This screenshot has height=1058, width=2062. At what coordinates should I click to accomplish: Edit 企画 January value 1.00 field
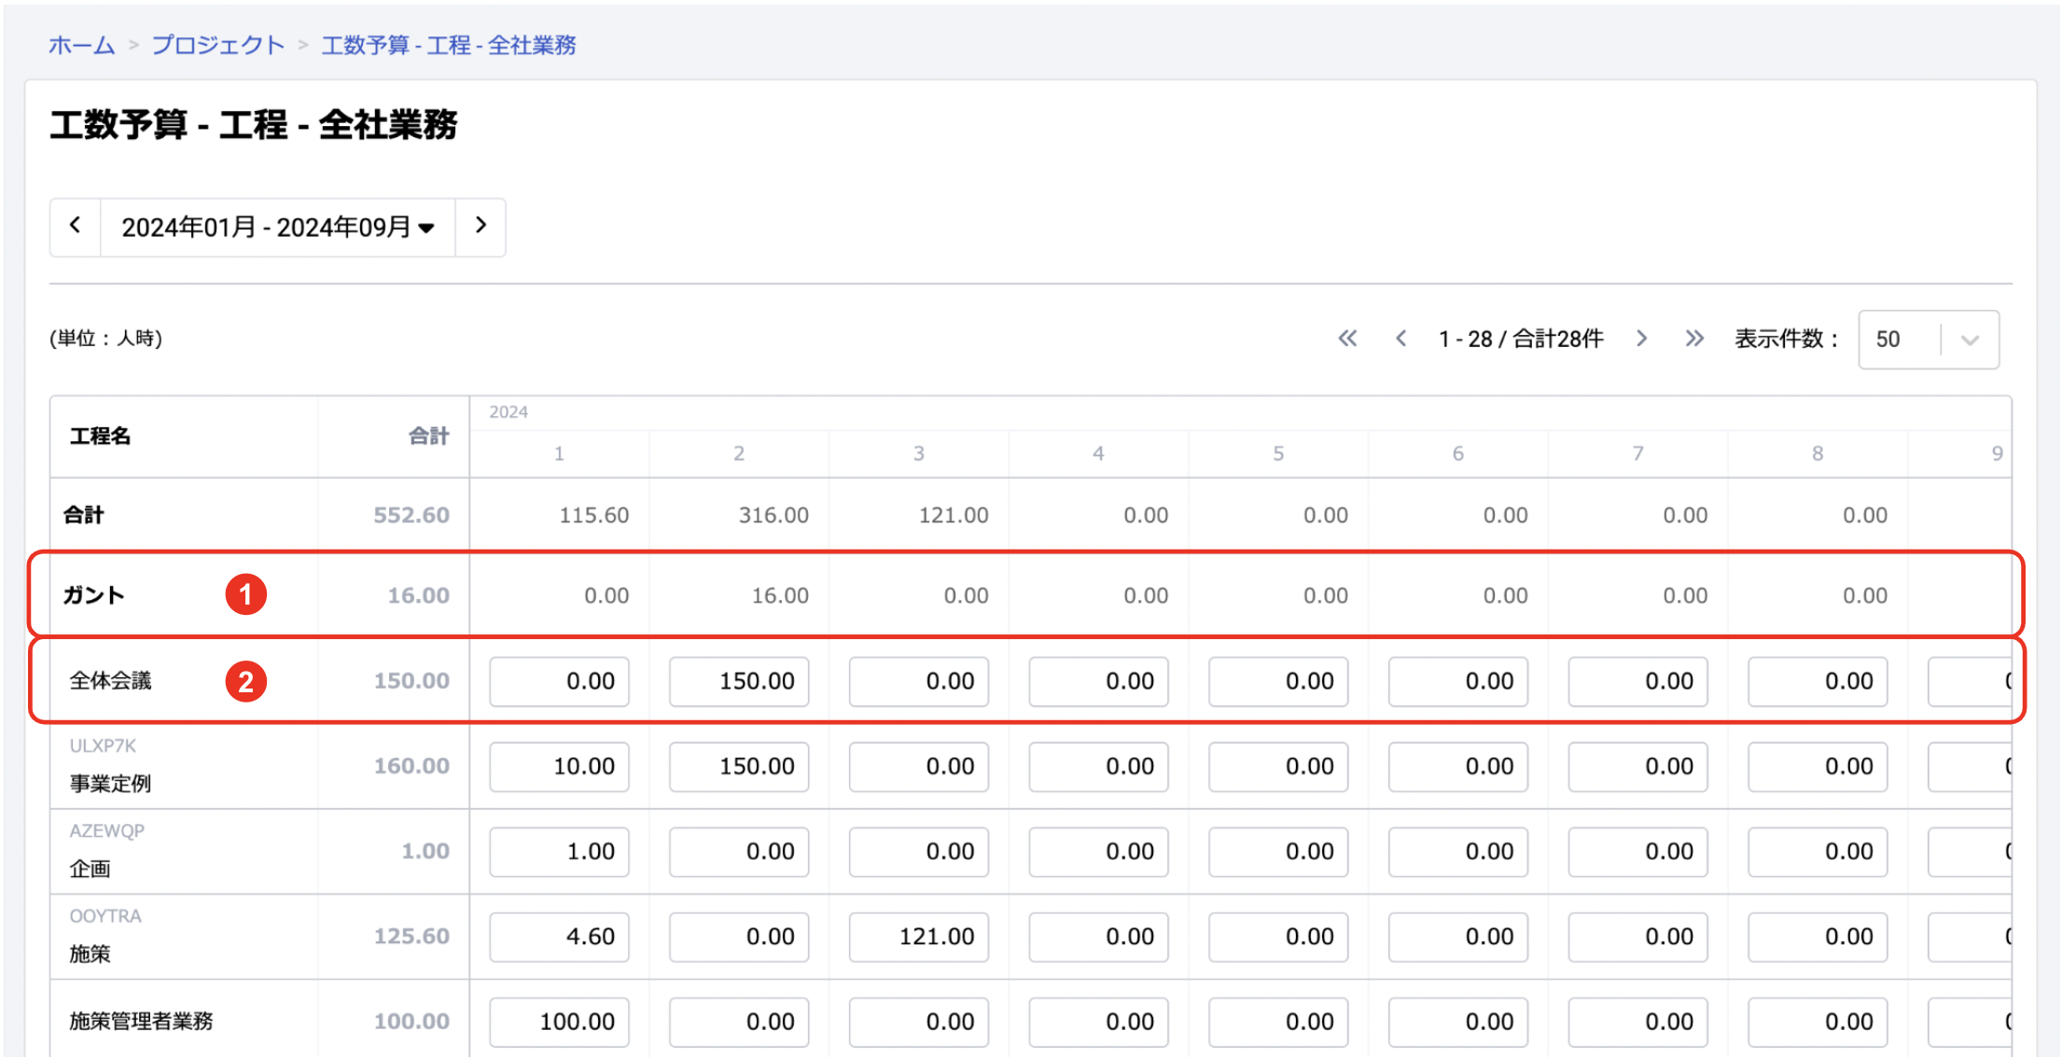click(559, 851)
